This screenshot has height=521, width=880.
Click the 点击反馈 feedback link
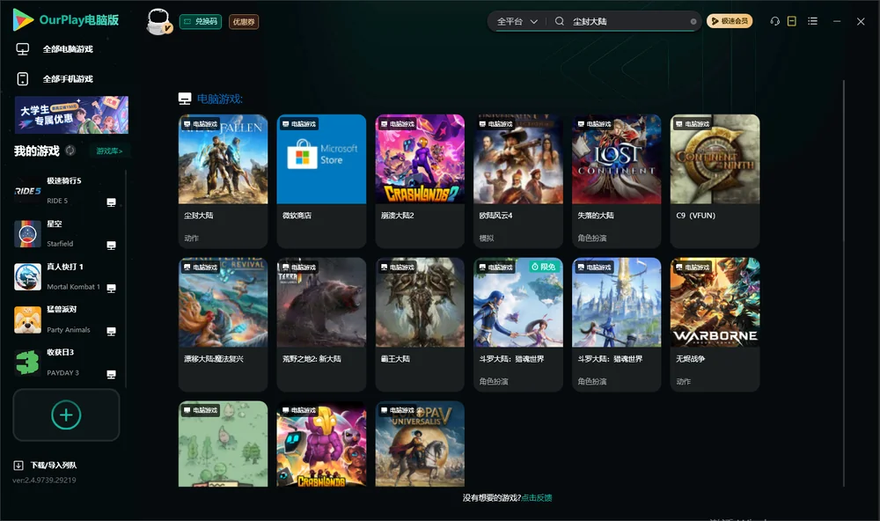click(x=537, y=497)
